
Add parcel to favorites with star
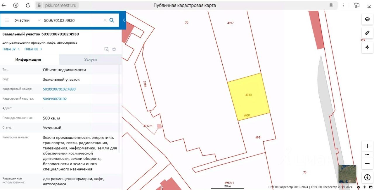(114, 49)
